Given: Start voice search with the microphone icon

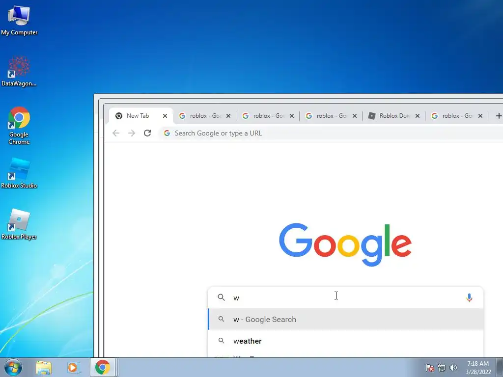Looking at the screenshot, I should (469, 297).
